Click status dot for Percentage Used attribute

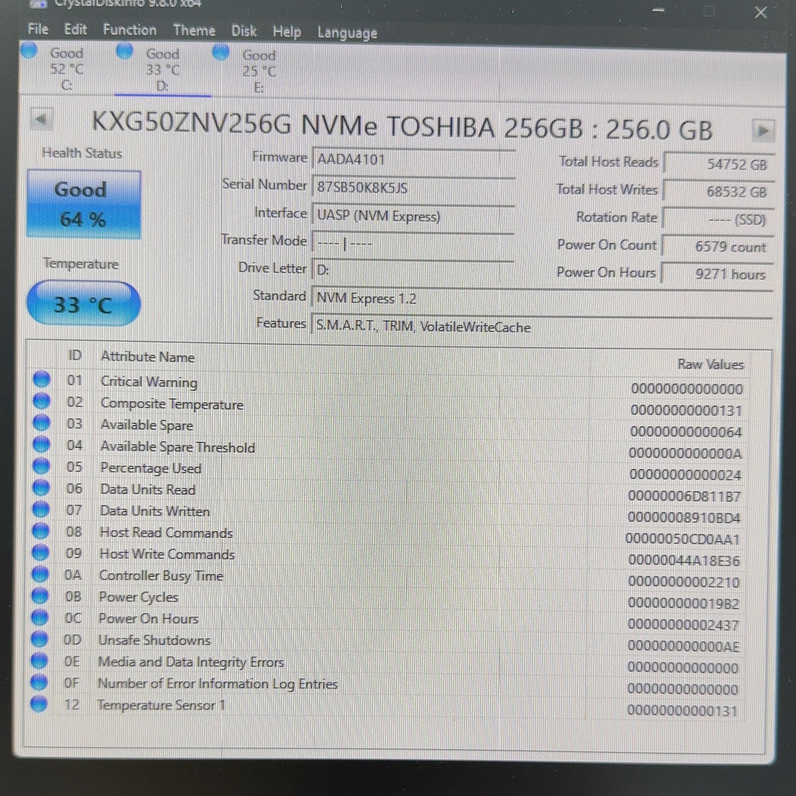point(41,466)
